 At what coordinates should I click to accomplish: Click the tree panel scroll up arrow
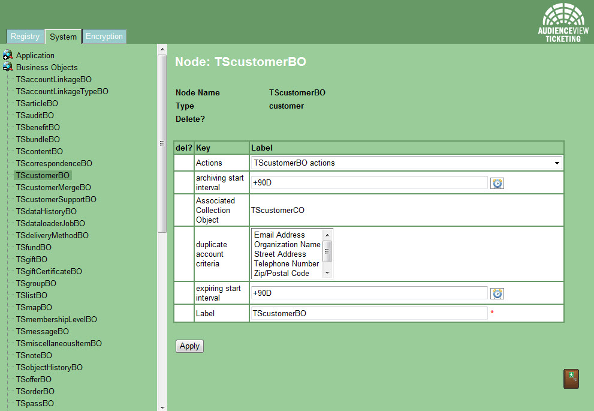(x=162, y=49)
